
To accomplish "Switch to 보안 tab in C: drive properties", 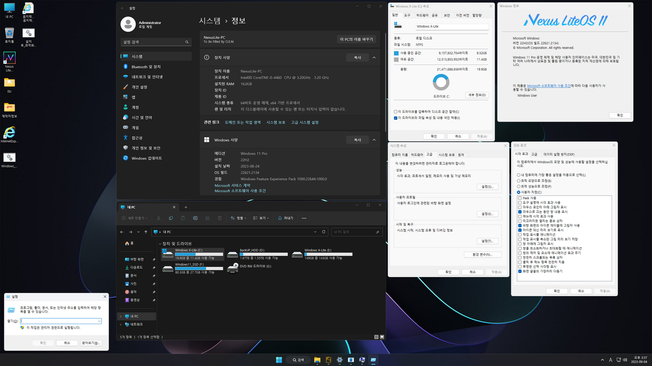I will point(447,15).
